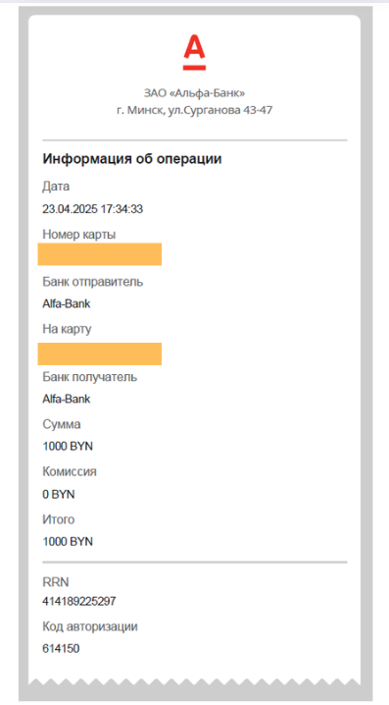Click the red Alfa-Bank logo
The image size is (389, 705).
click(194, 53)
